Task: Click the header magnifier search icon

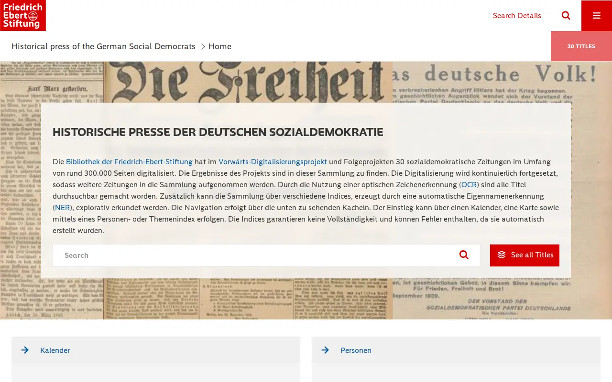Action: click(x=566, y=15)
